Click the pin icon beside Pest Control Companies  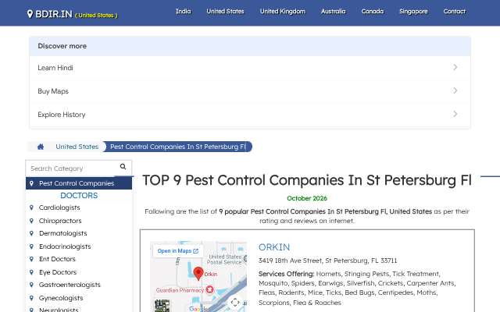click(x=31, y=183)
